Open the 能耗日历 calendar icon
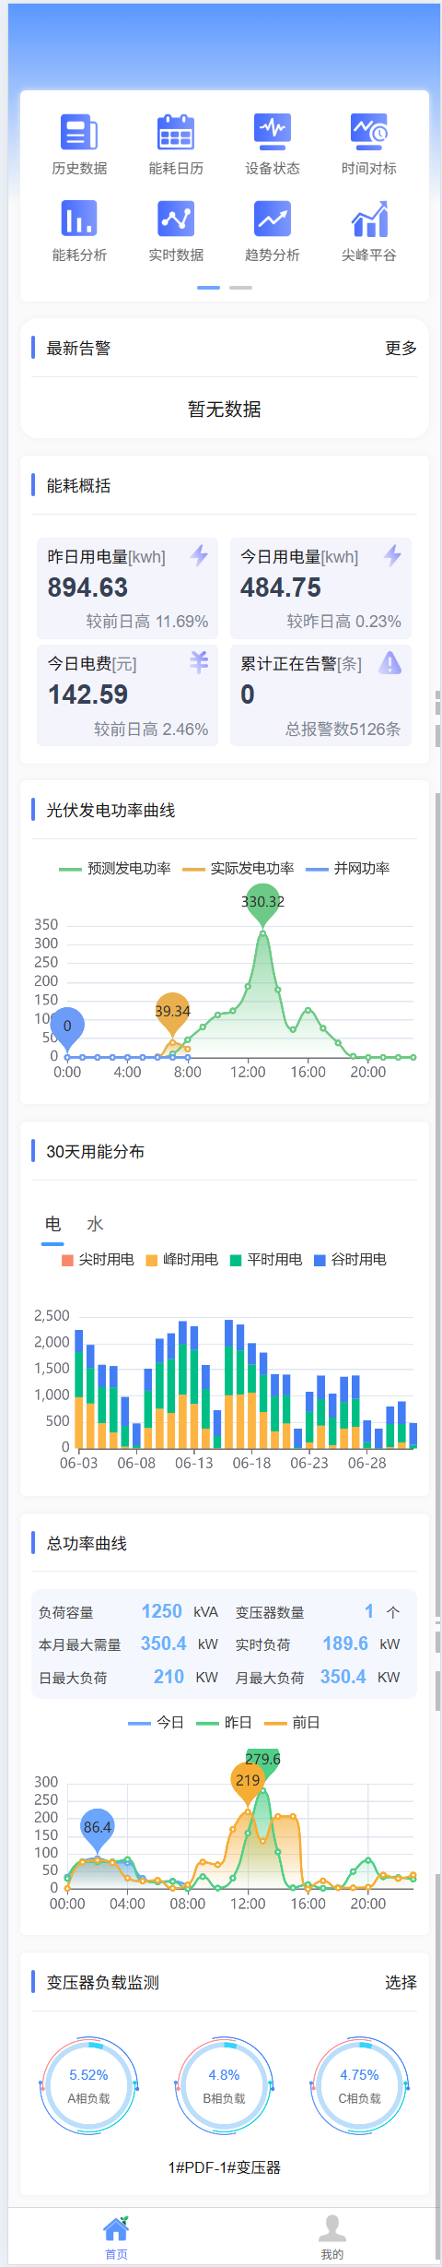 pyautogui.click(x=176, y=132)
